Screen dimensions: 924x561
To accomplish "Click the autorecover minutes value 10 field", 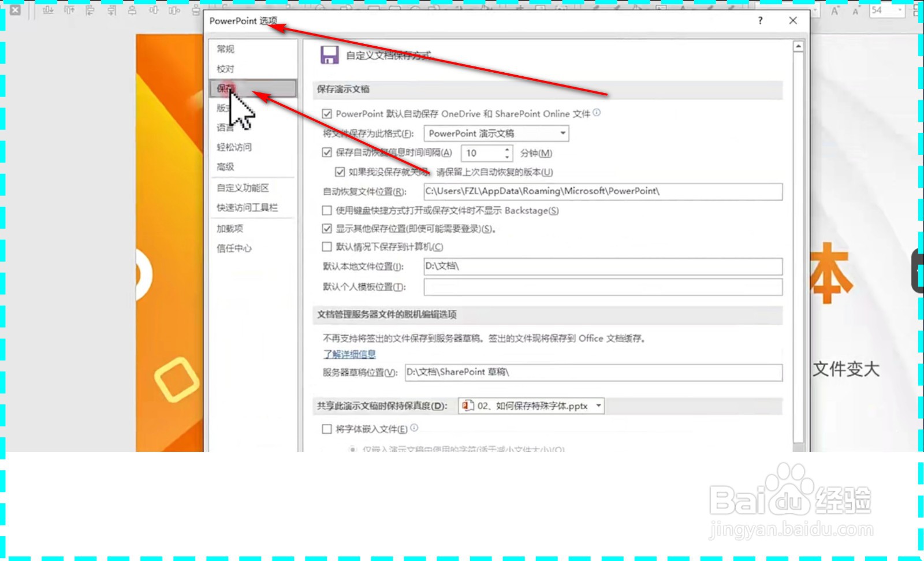I will coord(482,153).
